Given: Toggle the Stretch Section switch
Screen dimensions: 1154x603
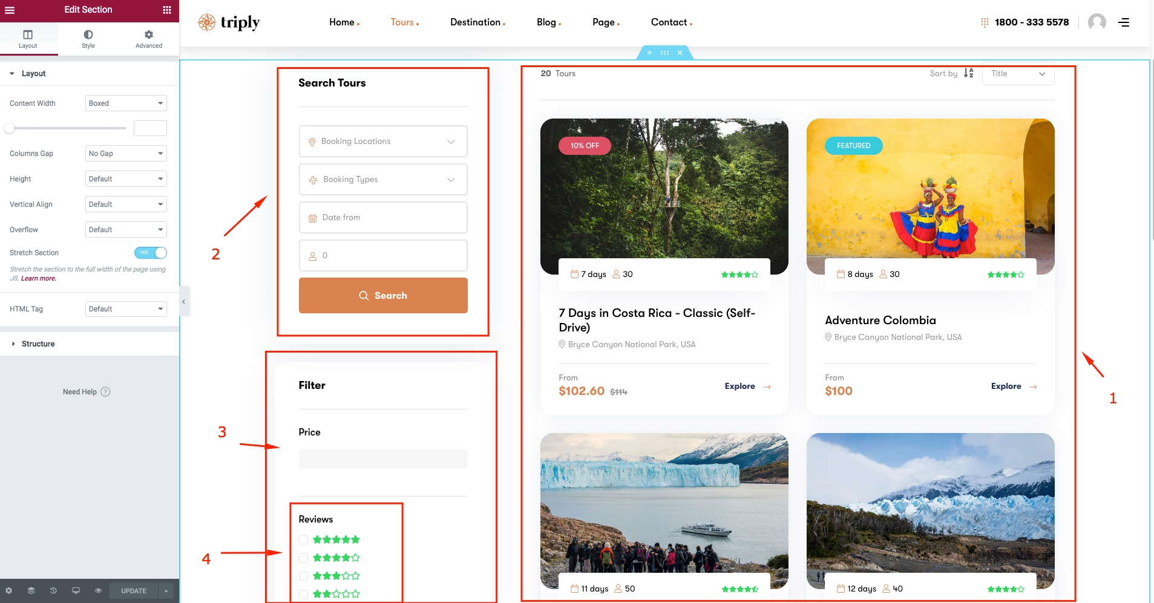Looking at the screenshot, I should [151, 253].
